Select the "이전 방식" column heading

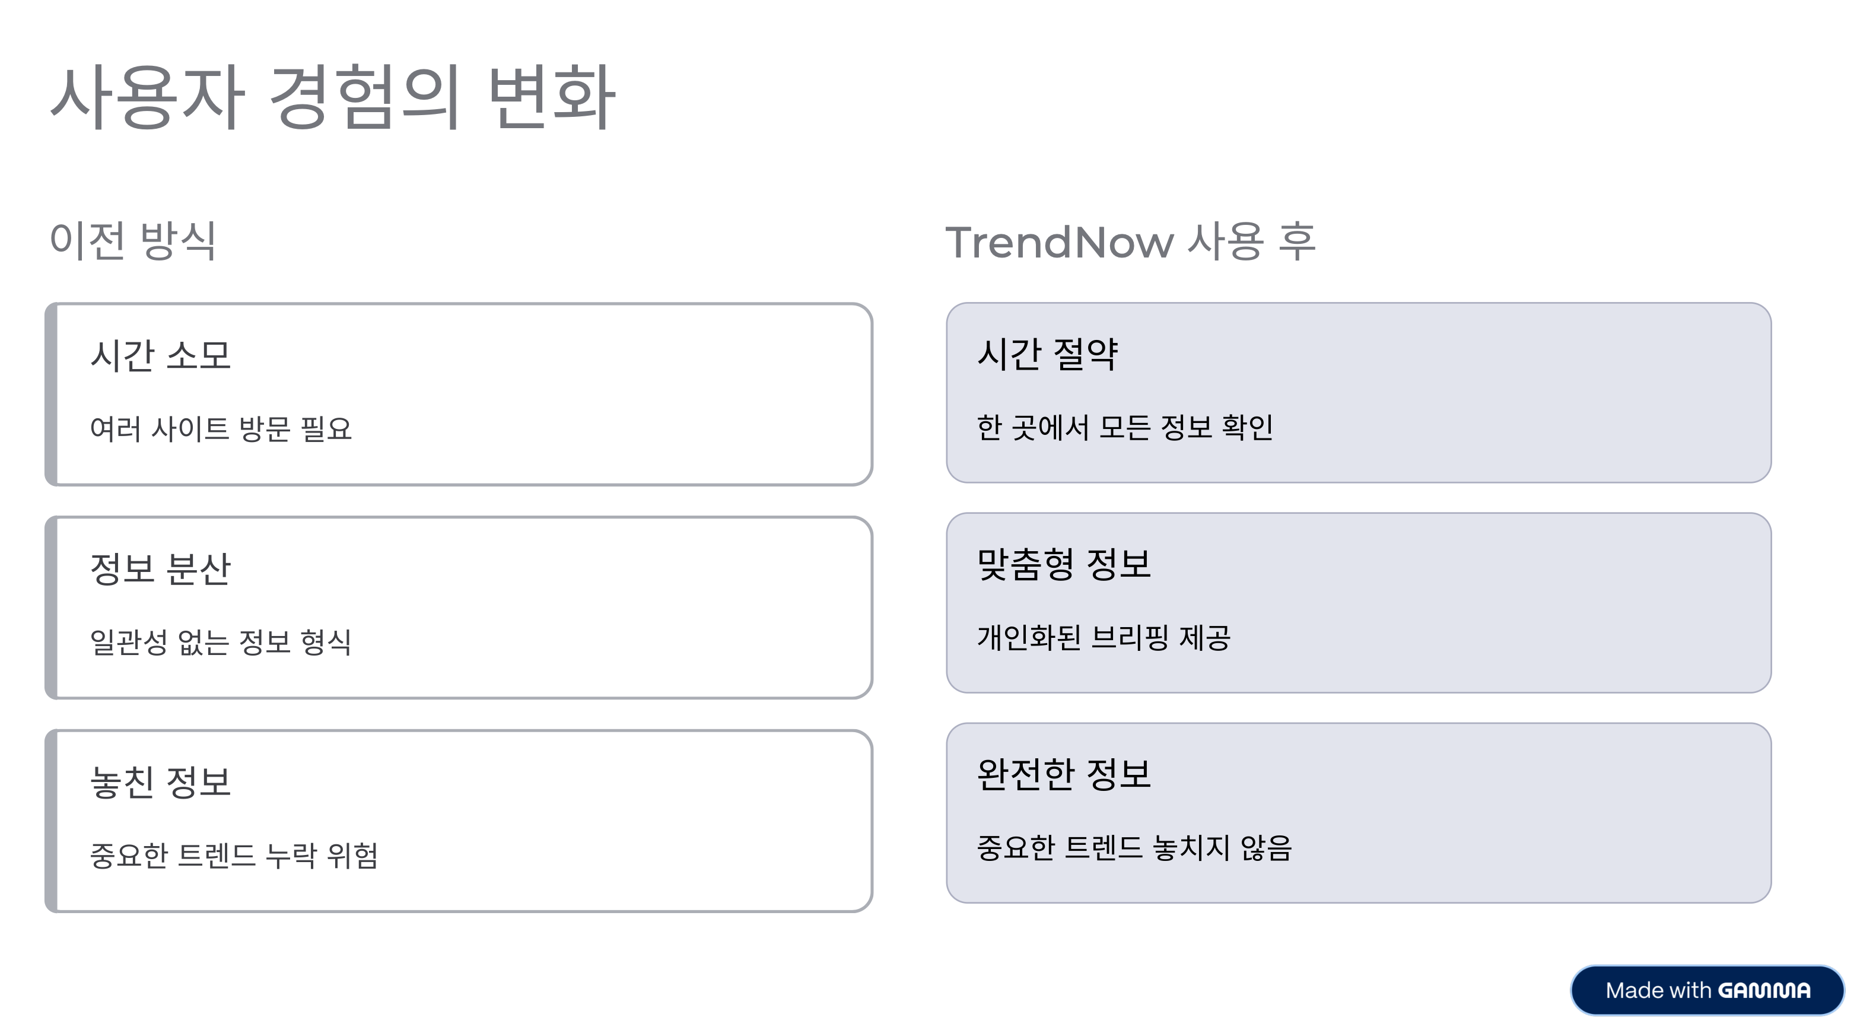coord(133,240)
